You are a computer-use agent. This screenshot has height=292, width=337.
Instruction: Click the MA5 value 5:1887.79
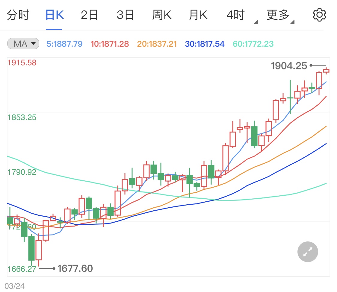[64, 44]
